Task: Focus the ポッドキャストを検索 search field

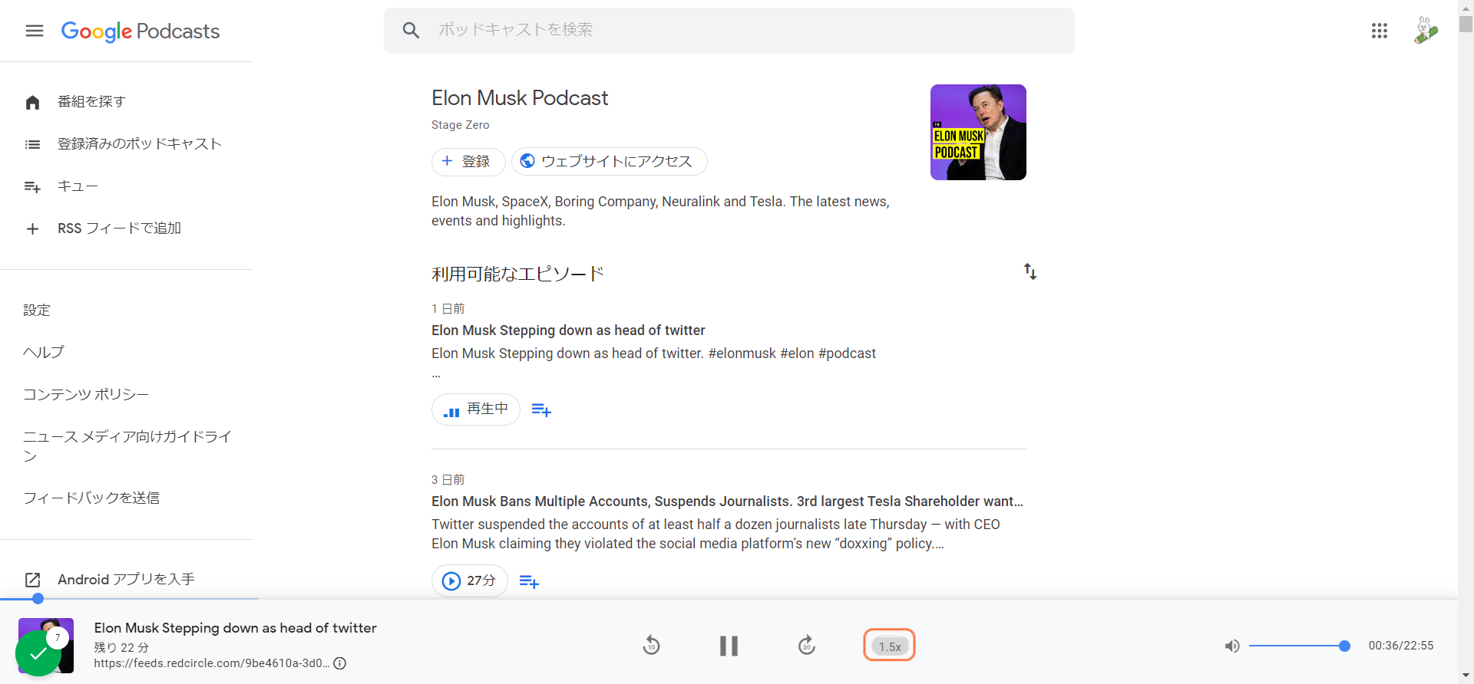Action: [x=729, y=31]
